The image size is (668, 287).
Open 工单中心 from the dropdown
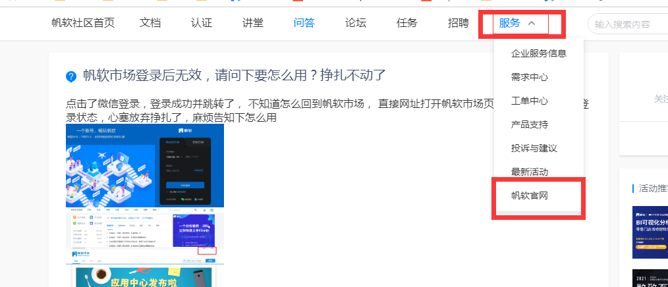pos(530,101)
